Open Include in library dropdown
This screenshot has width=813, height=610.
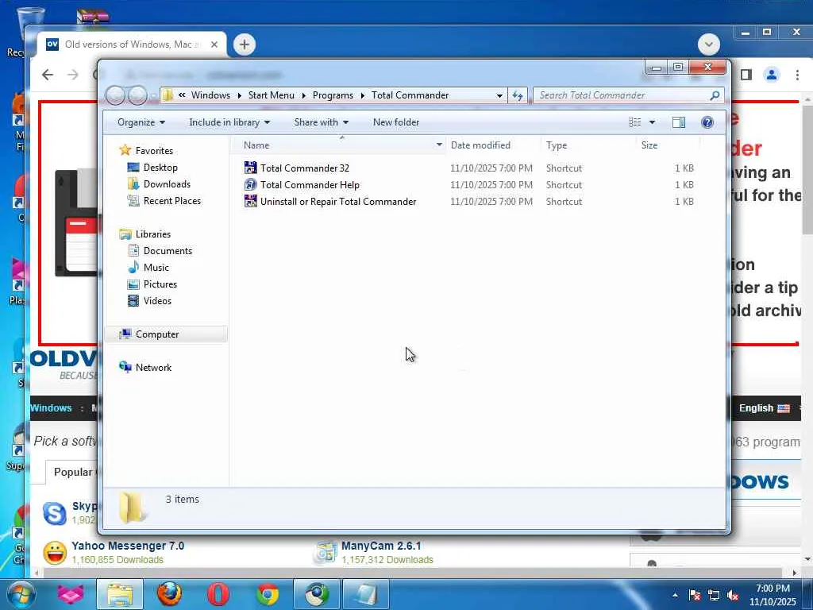[x=229, y=122]
